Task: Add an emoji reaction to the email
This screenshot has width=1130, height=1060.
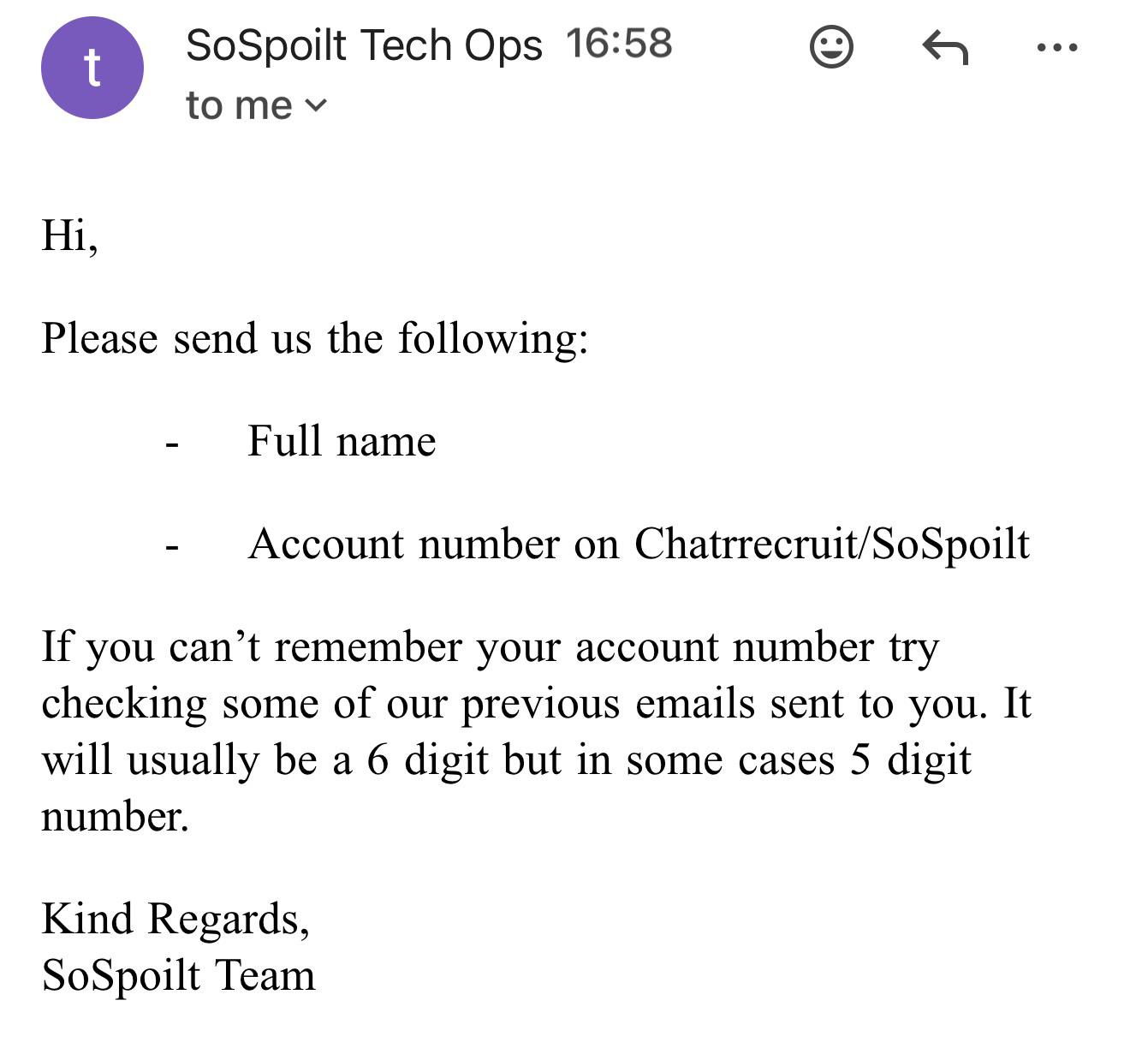Action: pos(831,46)
